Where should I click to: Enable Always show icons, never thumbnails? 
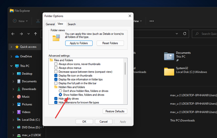point(56,64)
